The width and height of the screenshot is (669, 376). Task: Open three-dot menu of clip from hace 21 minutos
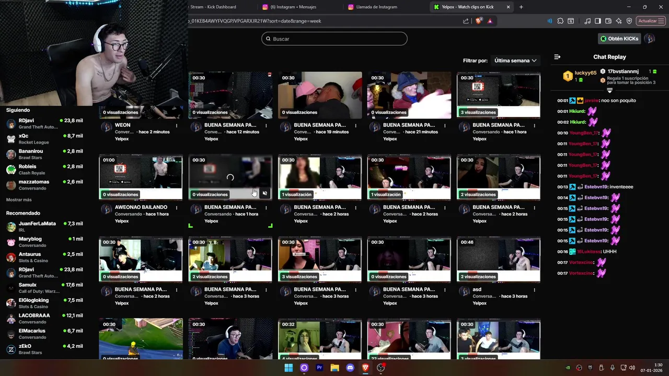[445, 125]
